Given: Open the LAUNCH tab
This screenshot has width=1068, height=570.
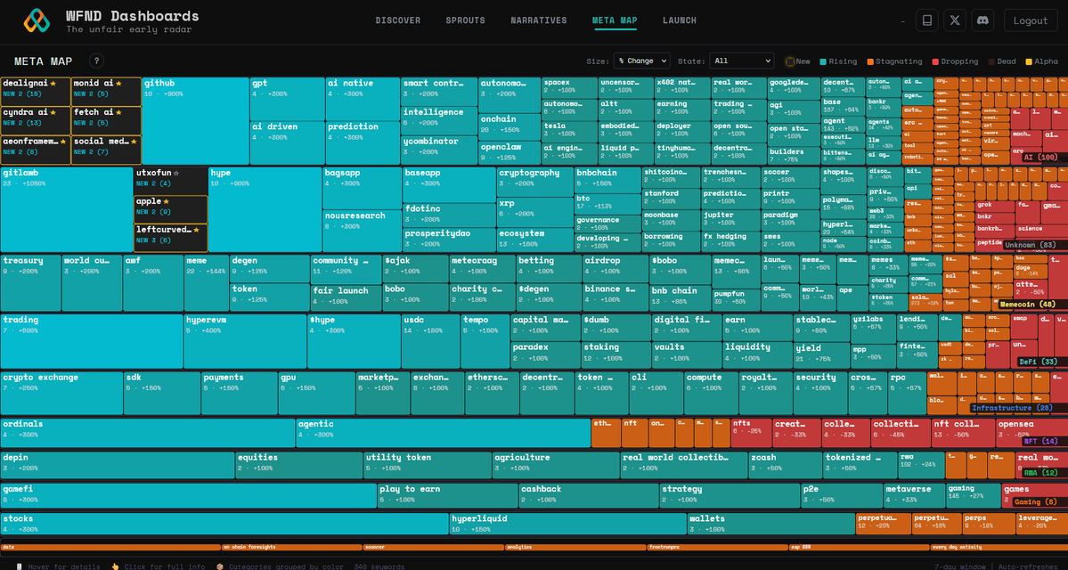Looking at the screenshot, I should coord(679,20).
